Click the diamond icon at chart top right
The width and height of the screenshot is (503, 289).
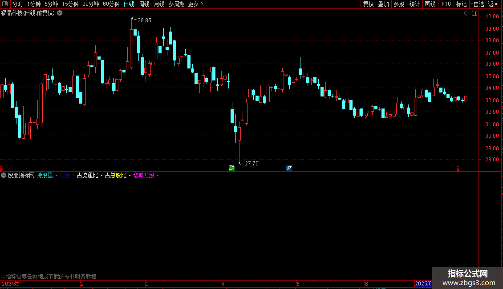[466, 13]
